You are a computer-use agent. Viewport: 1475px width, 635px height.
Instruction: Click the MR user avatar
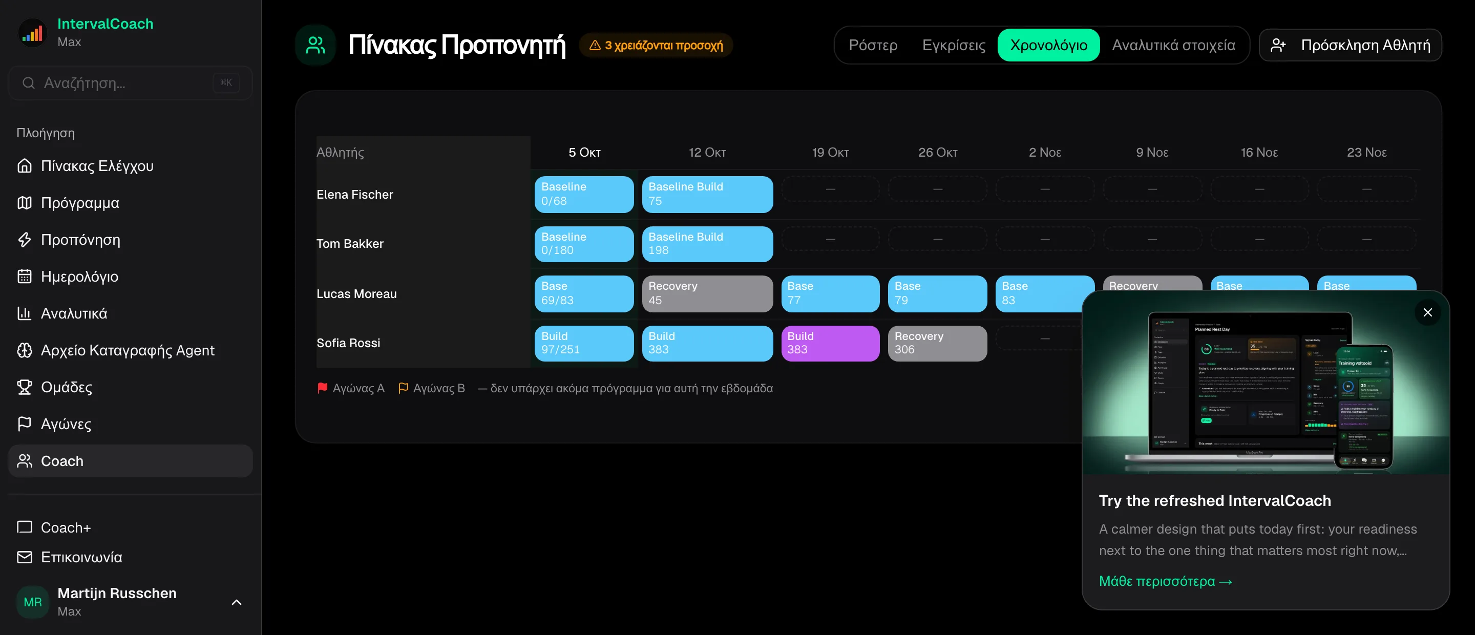pyautogui.click(x=33, y=602)
